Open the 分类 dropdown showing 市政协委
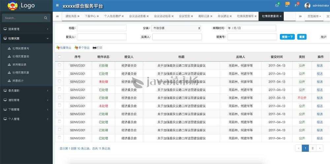The width and height of the screenshot is (330, 164). tap(176, 28)
